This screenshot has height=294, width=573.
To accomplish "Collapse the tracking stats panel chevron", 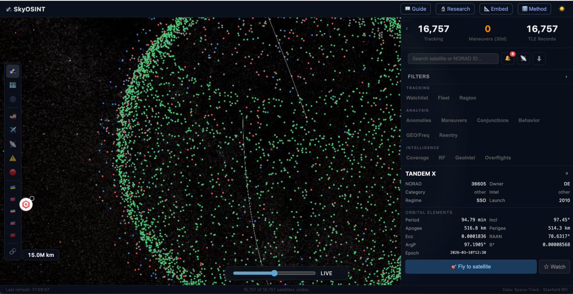I will pyautogui.click(x=406, y=29).
